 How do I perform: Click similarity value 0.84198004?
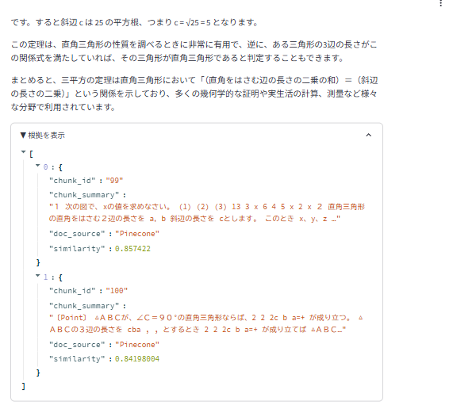click(x=137, y=359)
